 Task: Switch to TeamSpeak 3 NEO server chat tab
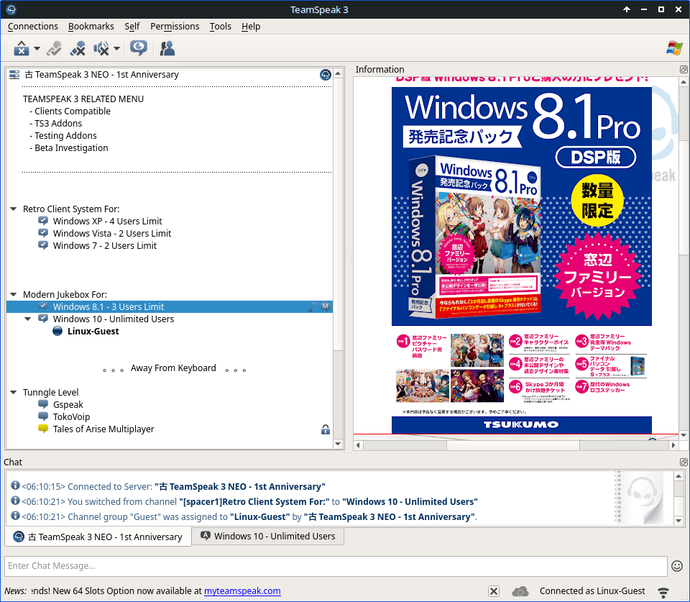coord(98,537)
